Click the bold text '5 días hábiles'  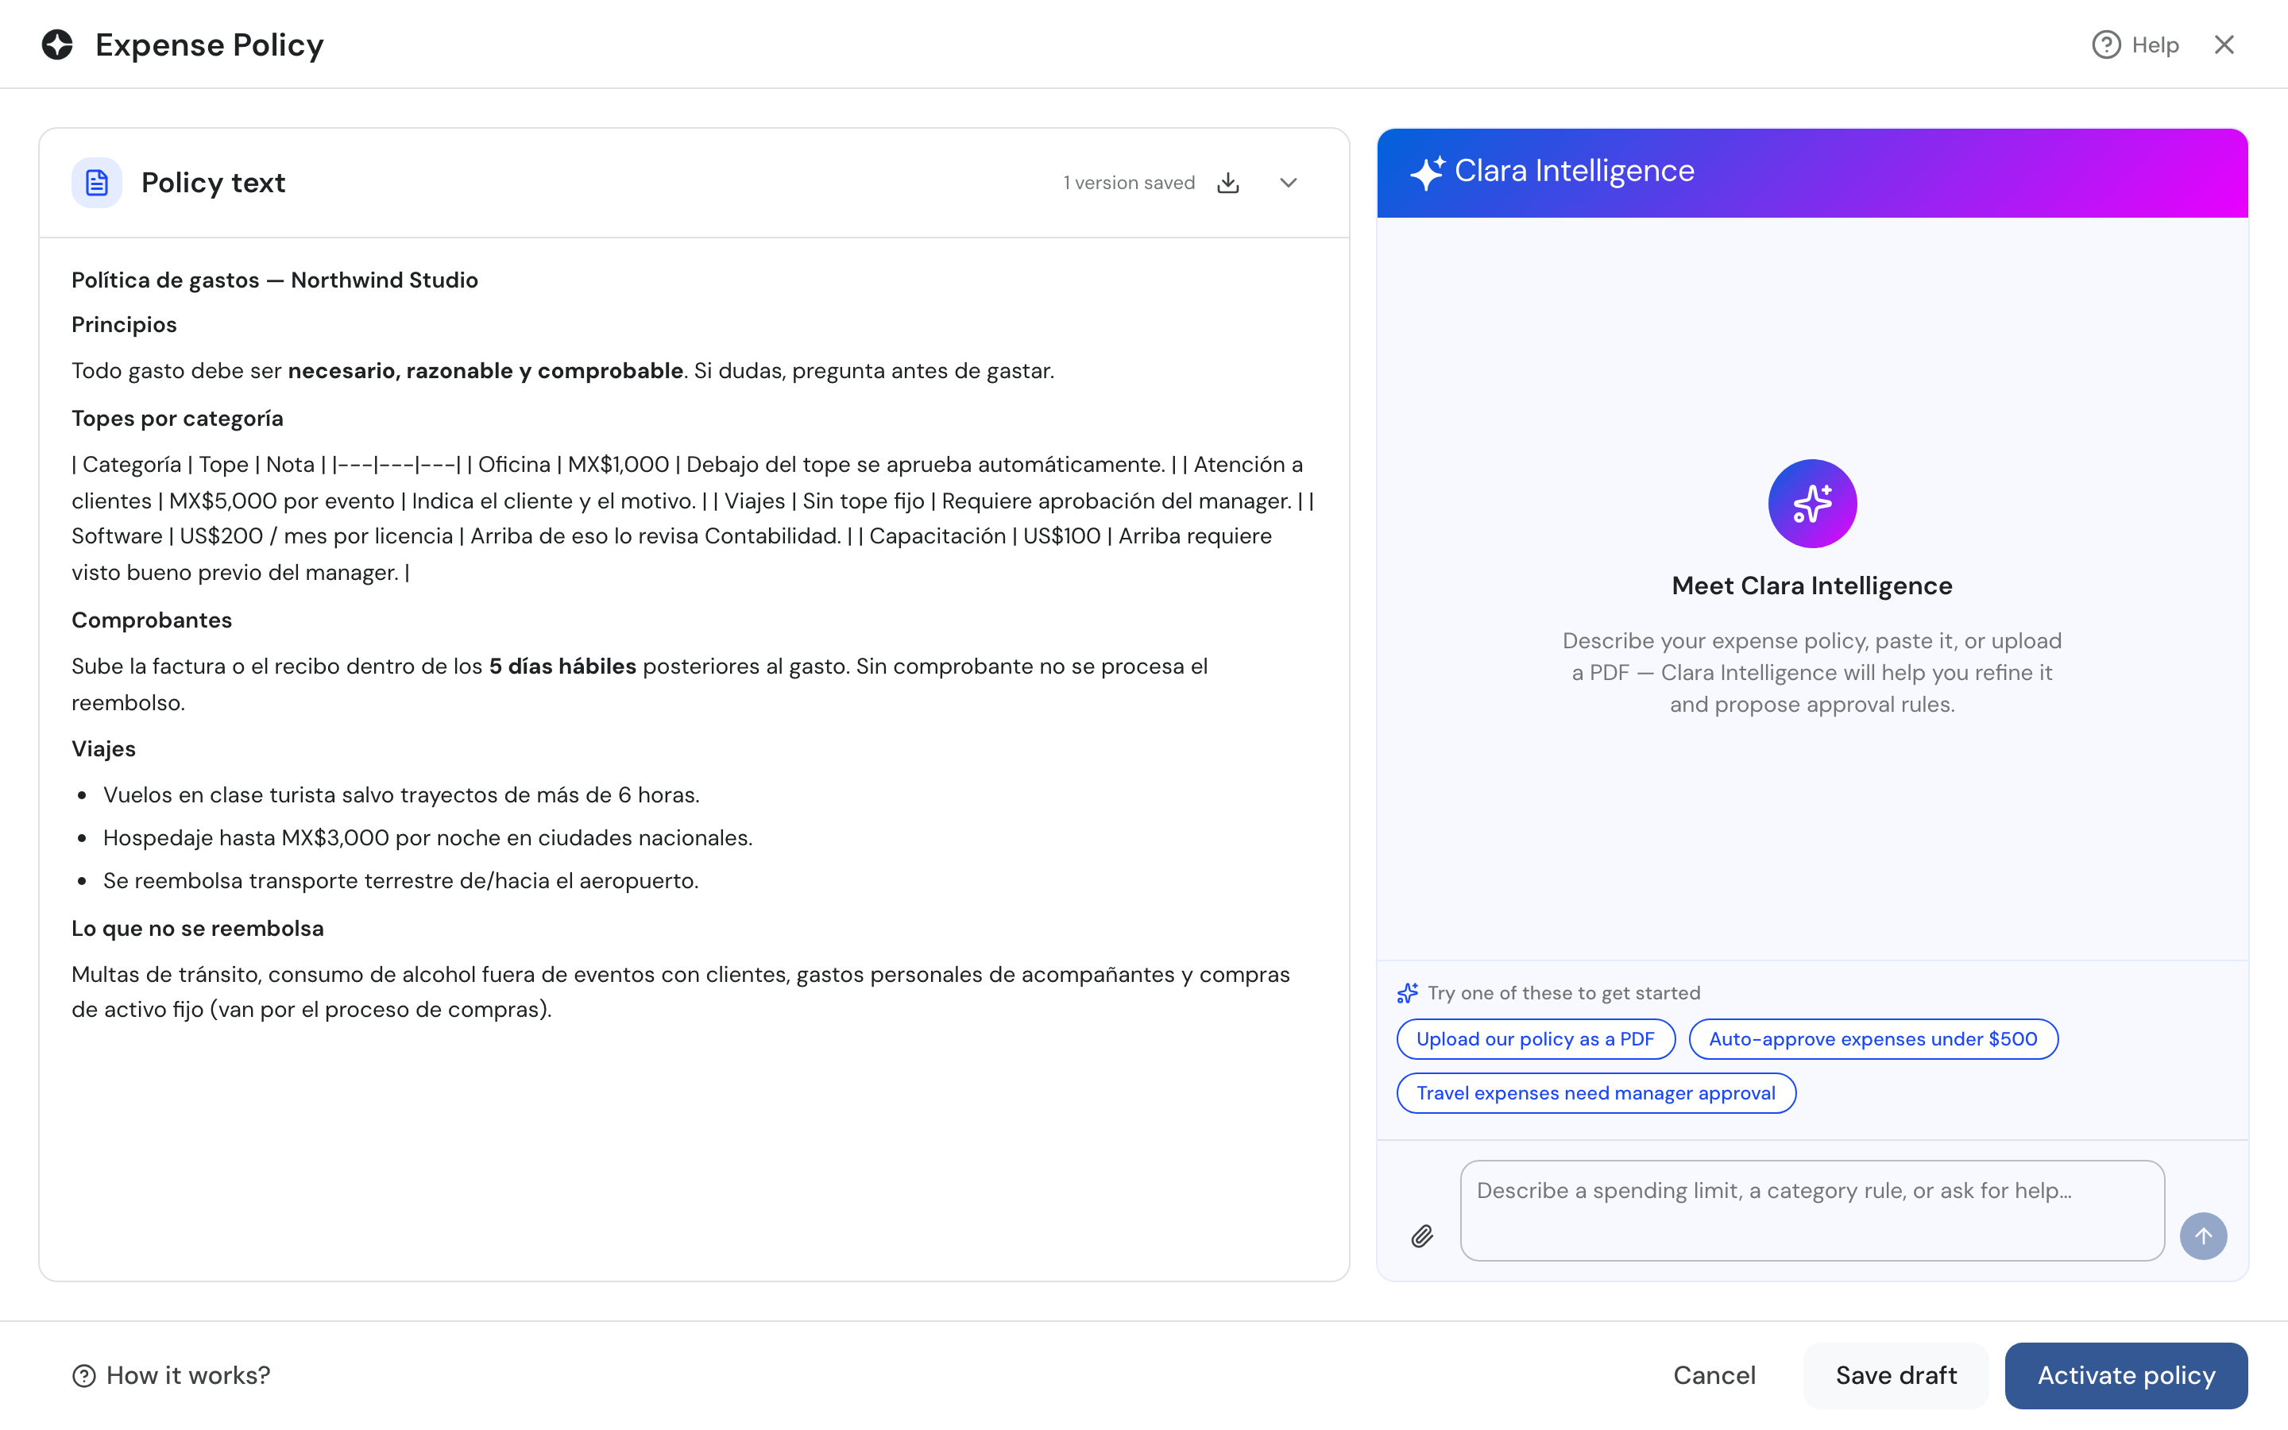pos(562,666)
